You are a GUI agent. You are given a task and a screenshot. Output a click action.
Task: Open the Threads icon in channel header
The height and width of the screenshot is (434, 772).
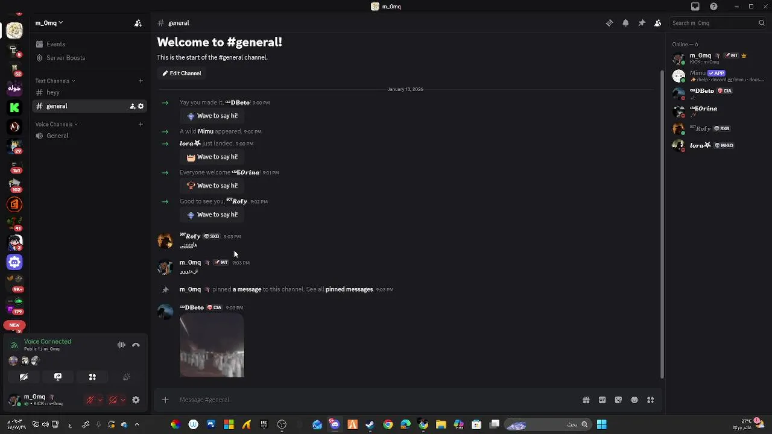609,23
